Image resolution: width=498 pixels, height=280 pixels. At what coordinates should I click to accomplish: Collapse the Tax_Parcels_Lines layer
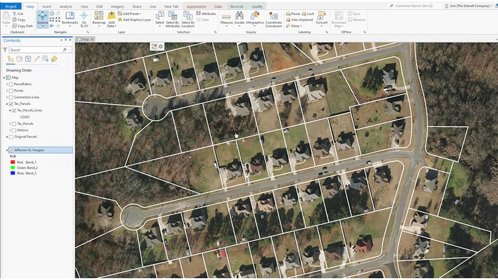10,111
